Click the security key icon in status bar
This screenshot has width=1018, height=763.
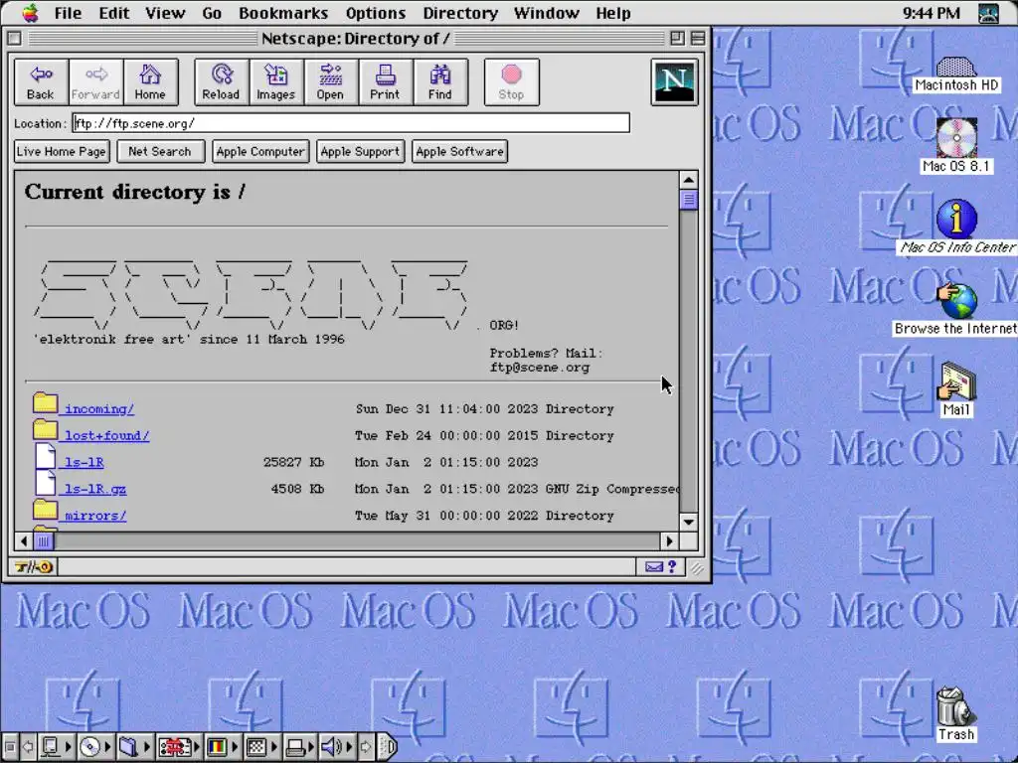pyautogui.click(x=34, y=567)
